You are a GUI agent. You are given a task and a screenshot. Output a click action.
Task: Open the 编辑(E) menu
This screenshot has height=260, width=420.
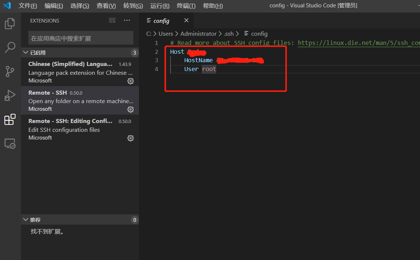pyautogui.click(x=53, y=6)
